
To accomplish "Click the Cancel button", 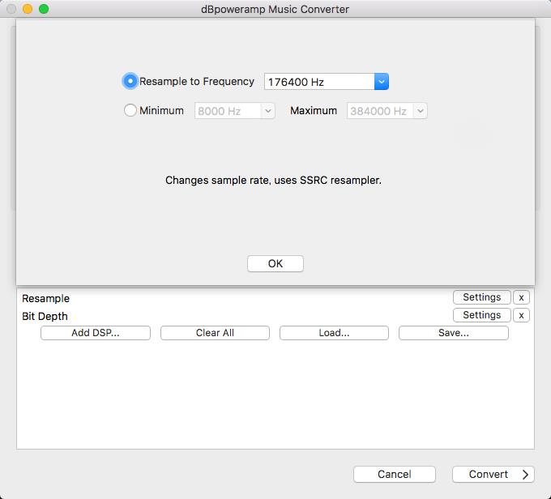I will pyautogui.click(x=395, y=474).
